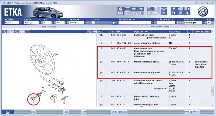Click the key icon beside Recherche I.V.
This screenshot has width=216, height=116.
pos(115,23)
